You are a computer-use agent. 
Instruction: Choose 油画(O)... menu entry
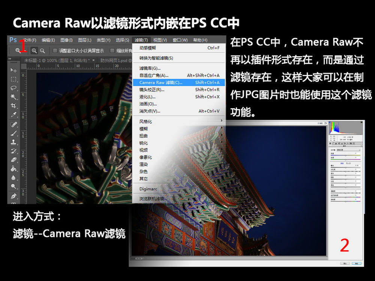point(178,104)
